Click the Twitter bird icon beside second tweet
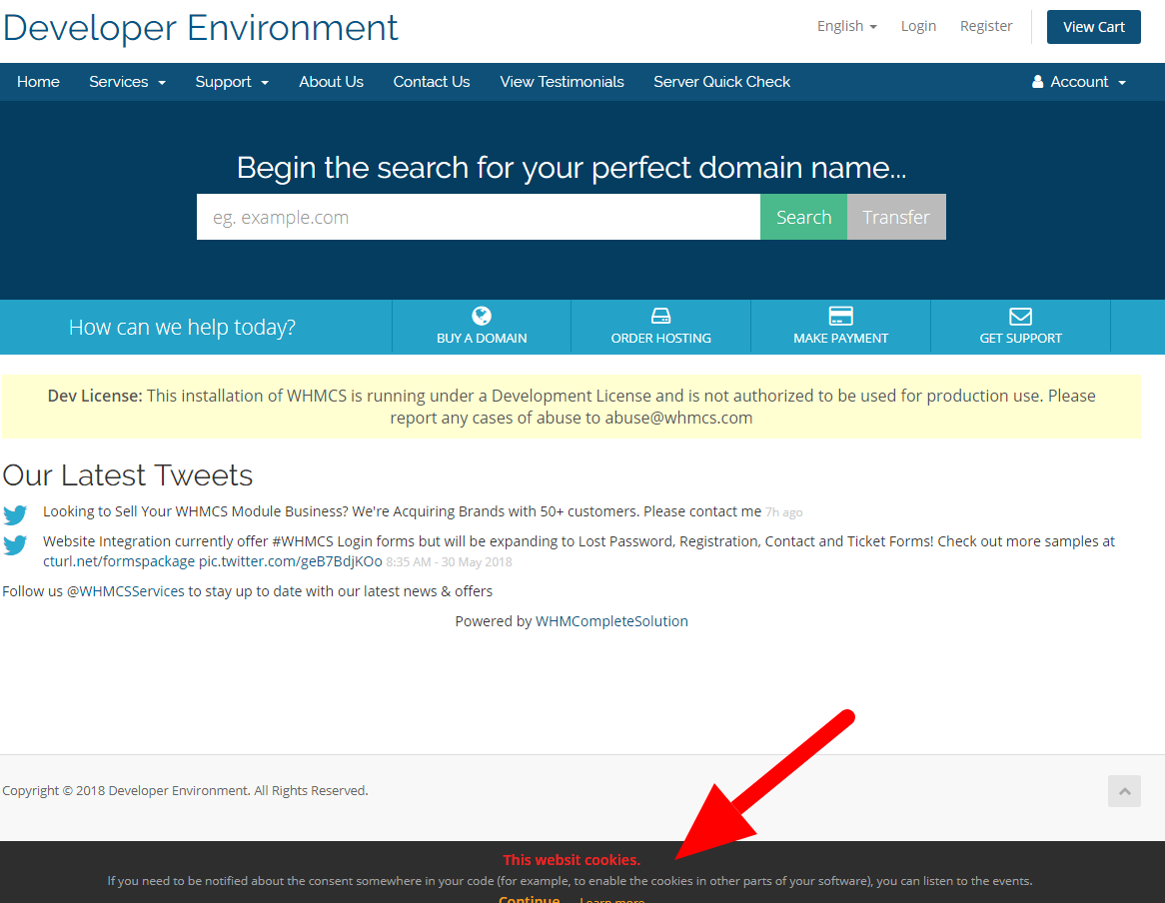The width and height of the screenshot is (1165, 903). 15,545
